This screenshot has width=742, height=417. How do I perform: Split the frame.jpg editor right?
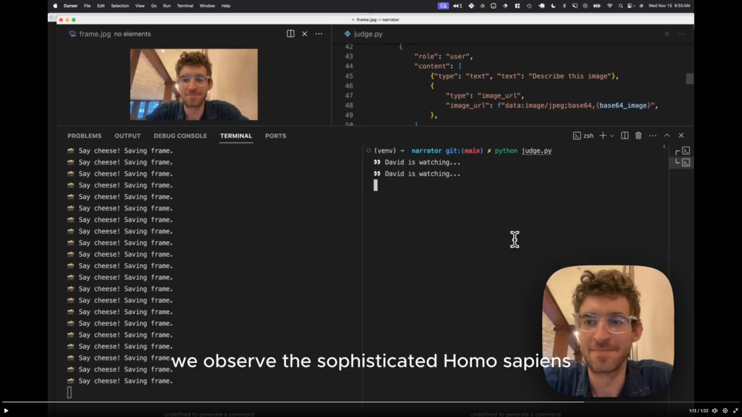pos(290,34)
